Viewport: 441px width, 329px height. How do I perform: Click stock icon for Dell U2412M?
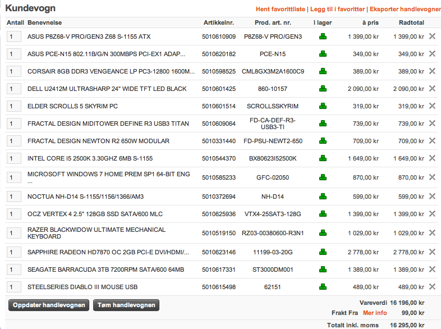323,89
